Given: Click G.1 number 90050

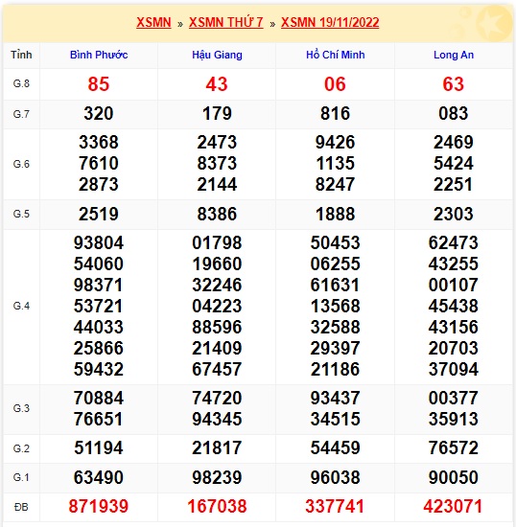Looking at the screenshot, I should point(454,477).
